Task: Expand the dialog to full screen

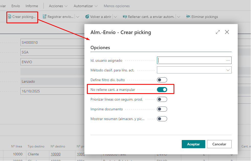Action: click(x=218, y=32)
